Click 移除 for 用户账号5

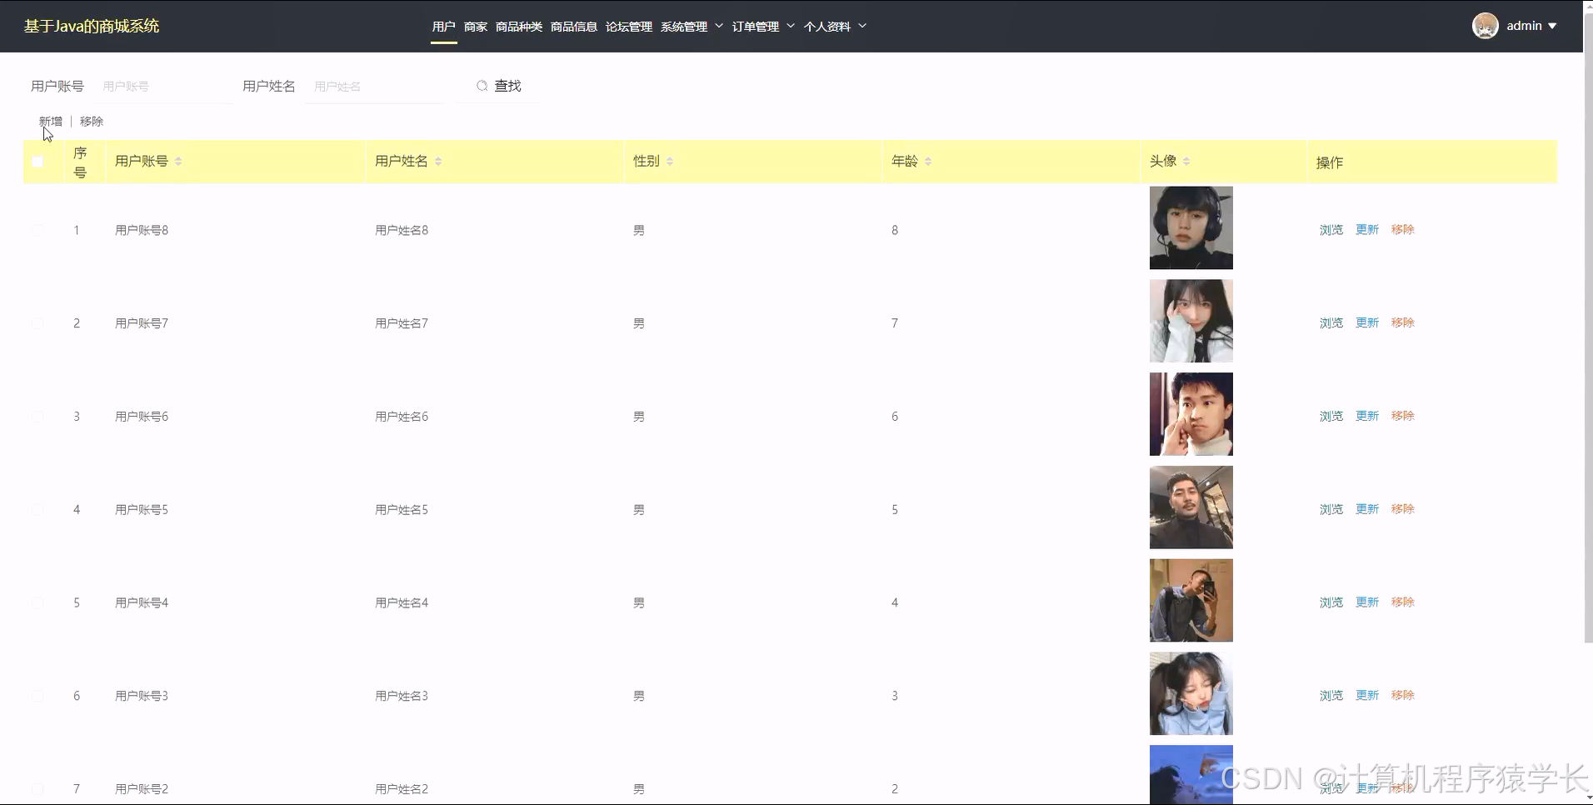[x=1403, y=509]
